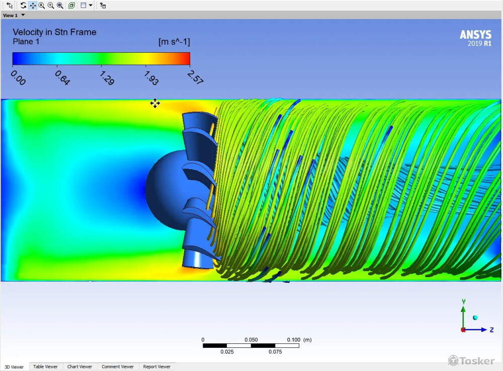
Task: Select the Pan view tool
Action: [x=33, y=6]
